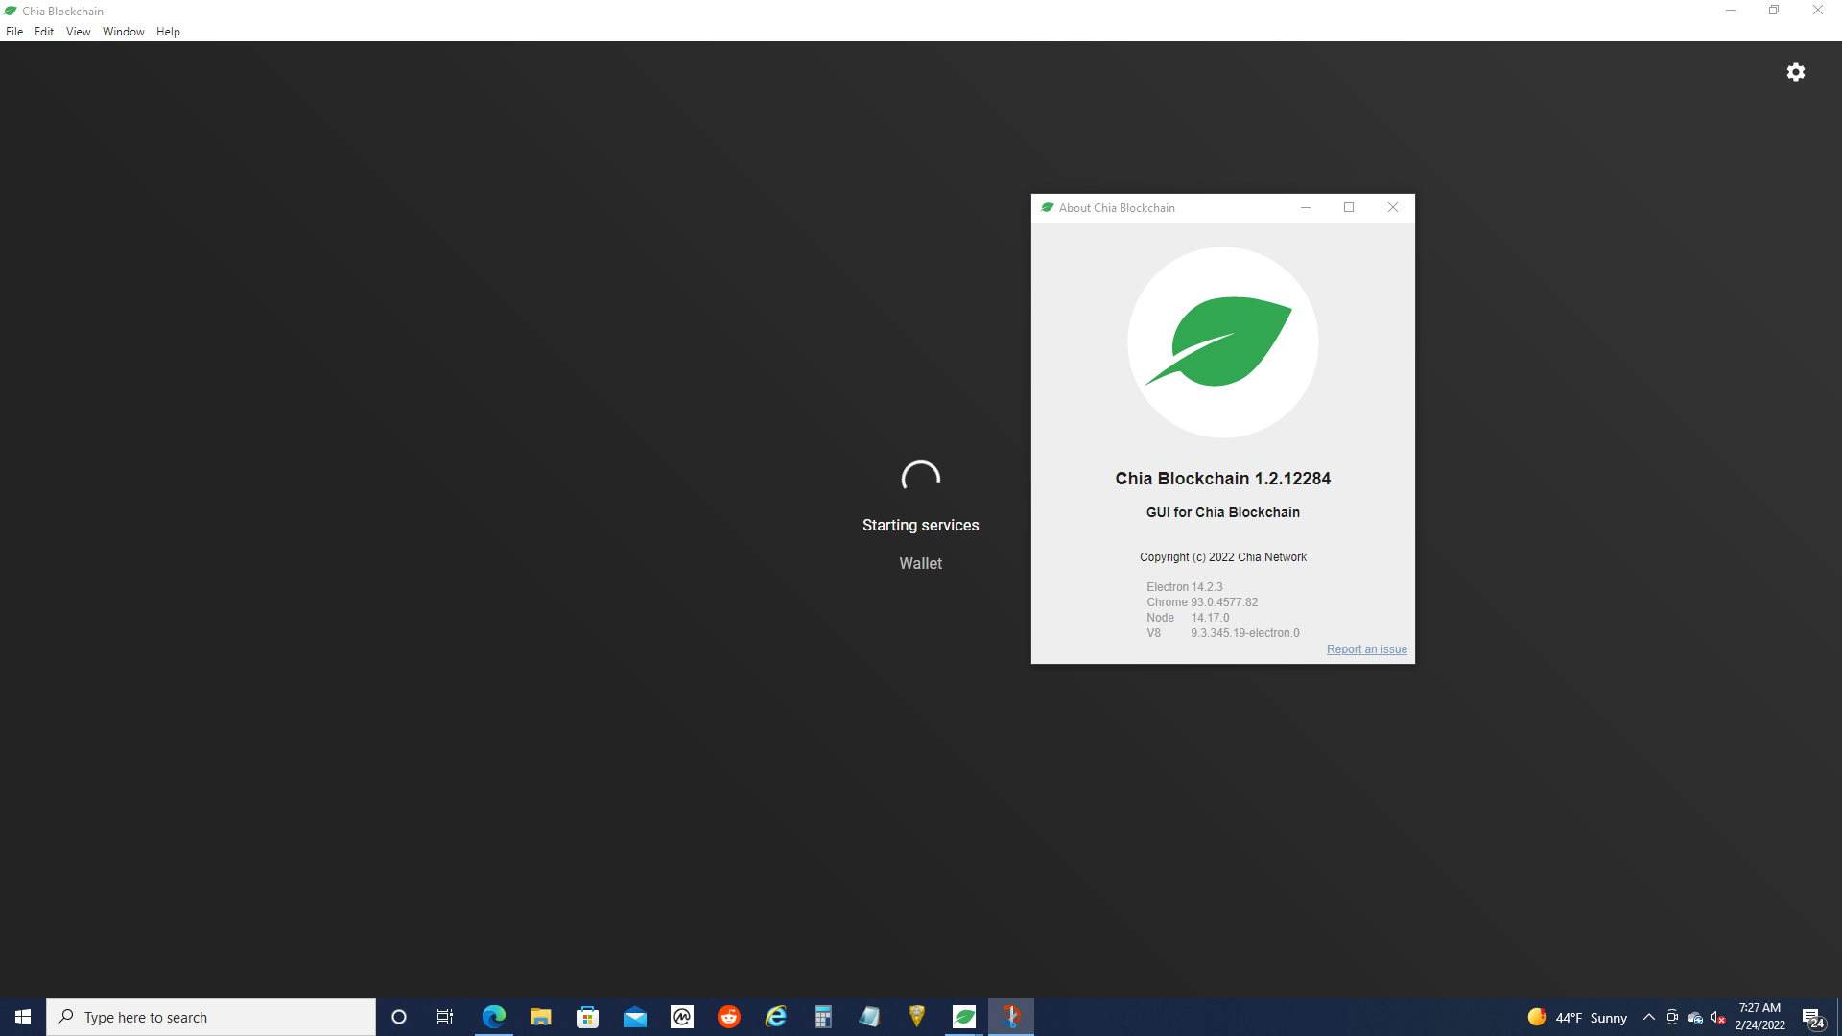
Task: Click the muted volume tray icon
Action: click(1717, 1017)
